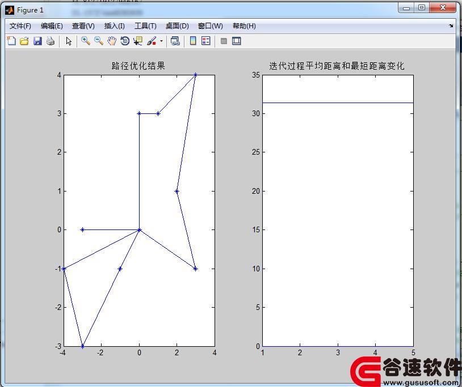462x387 pixels.
Task: Close the Figure 1 window
Action: click(x=443, y=8)
